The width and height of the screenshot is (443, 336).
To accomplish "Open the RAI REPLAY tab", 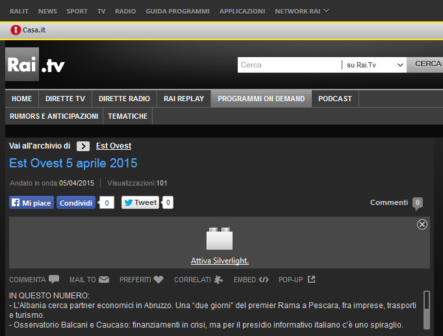I will click(184, 99).
